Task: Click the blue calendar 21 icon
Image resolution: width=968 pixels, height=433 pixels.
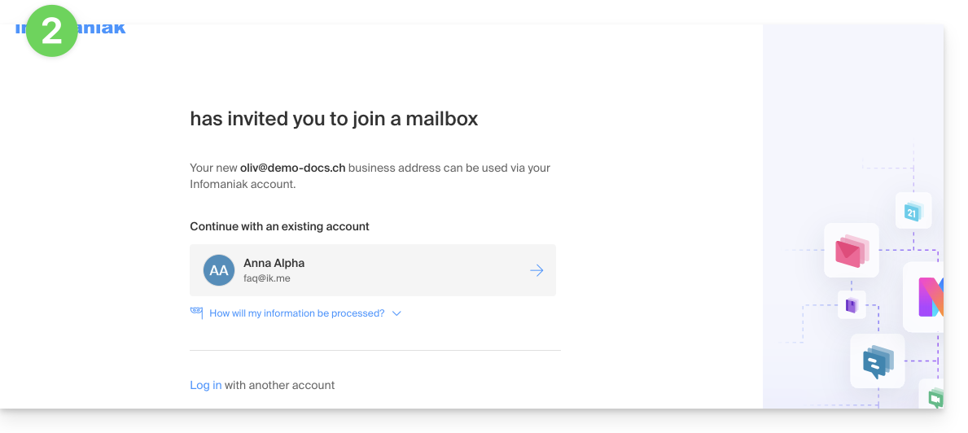Action: pyautogui.click(x=912, y=212)
